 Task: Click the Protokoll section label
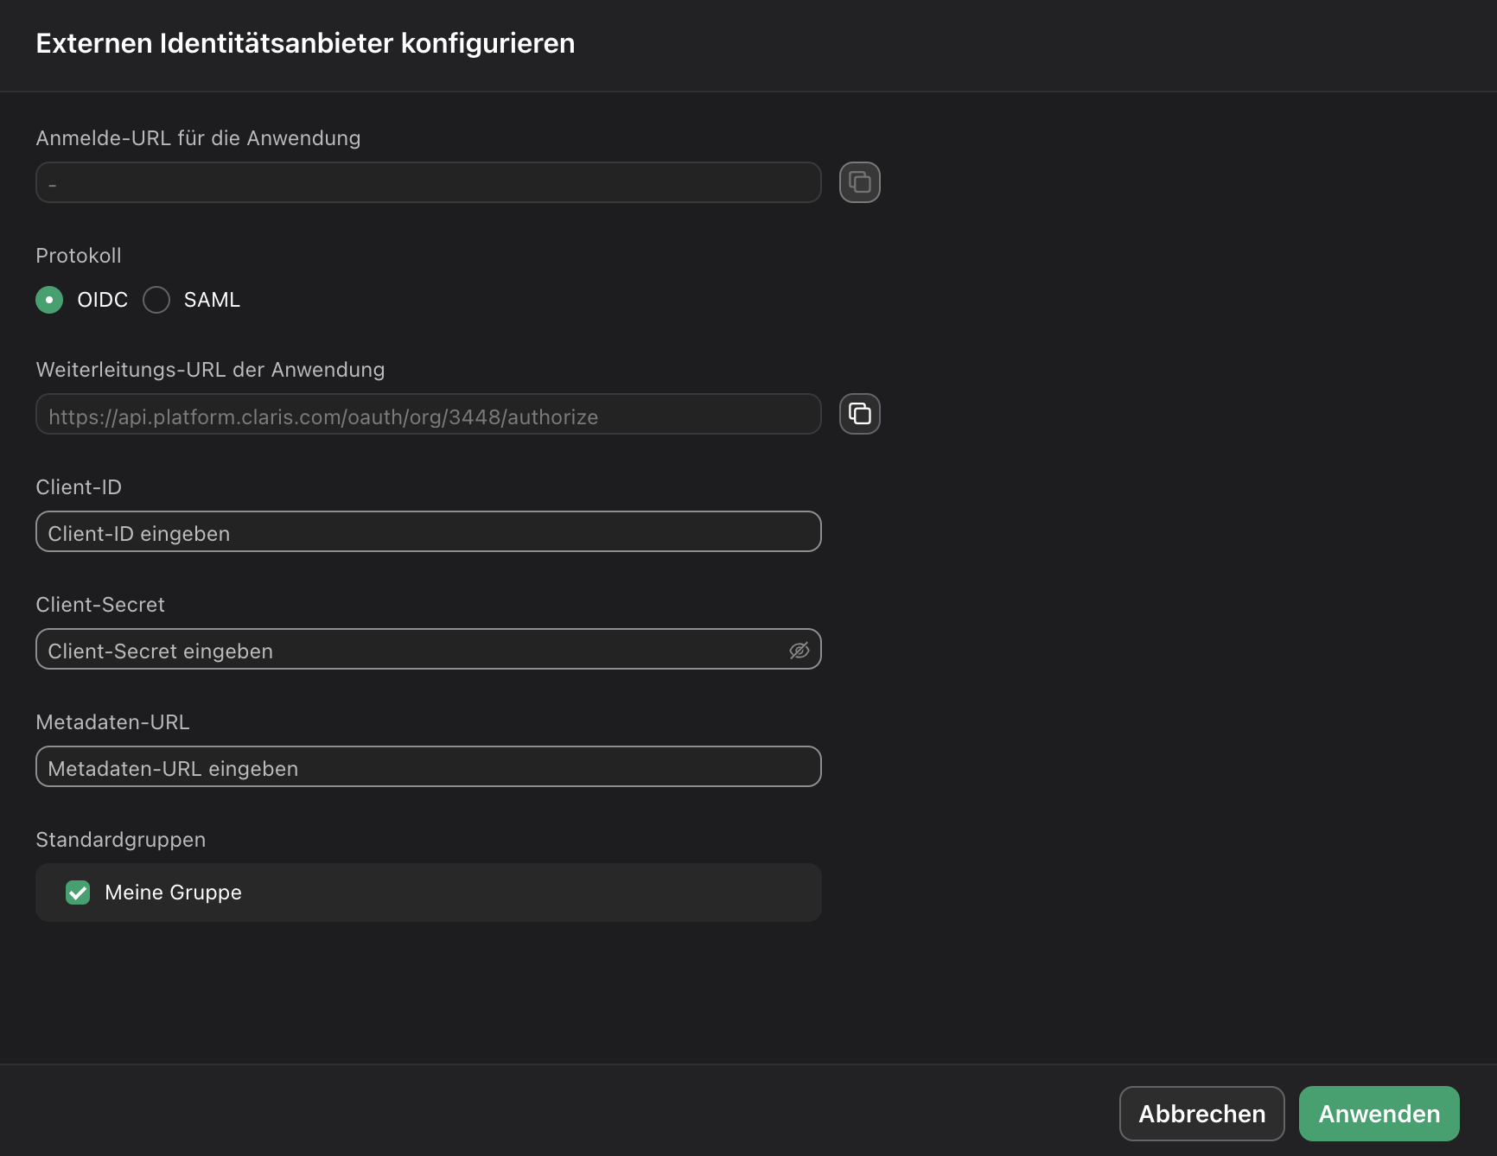tap(79, 255)
